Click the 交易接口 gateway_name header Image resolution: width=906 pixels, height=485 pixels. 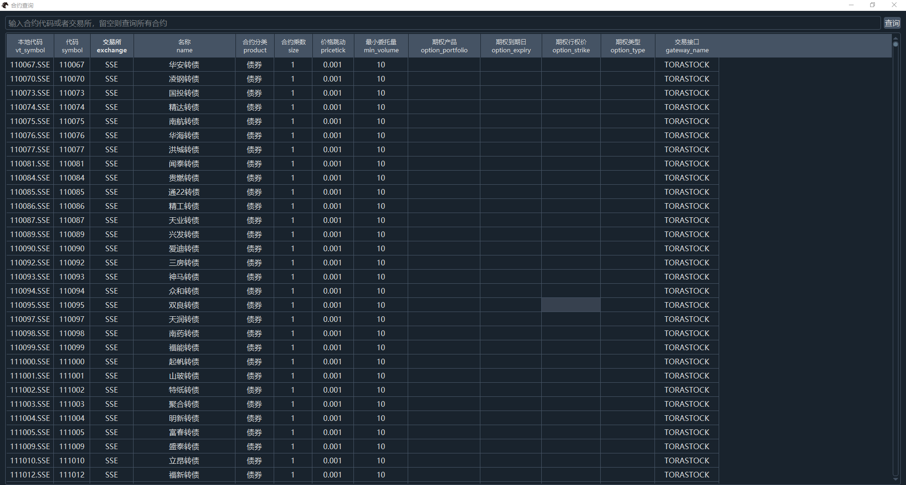pyautogui.click(x=687, y=46)
